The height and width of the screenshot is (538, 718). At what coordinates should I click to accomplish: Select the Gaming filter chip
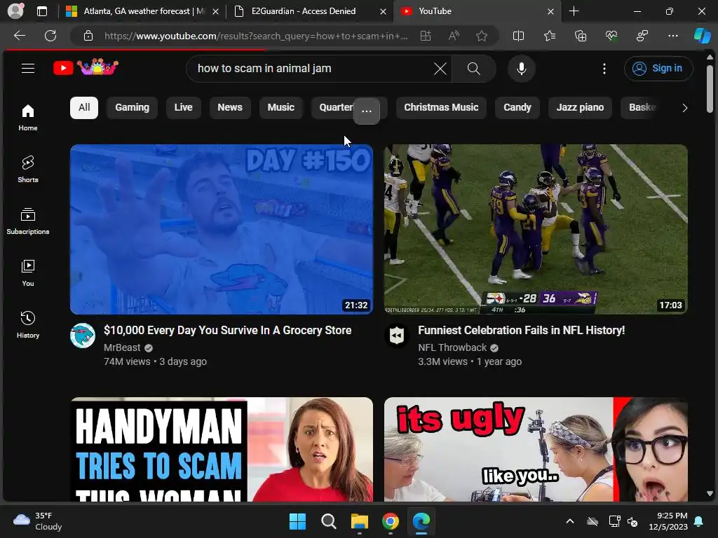point(132,107)
